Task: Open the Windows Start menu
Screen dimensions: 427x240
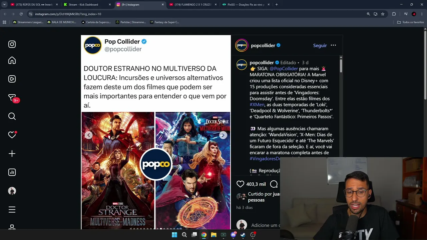Action: click(x=174, y=235)
